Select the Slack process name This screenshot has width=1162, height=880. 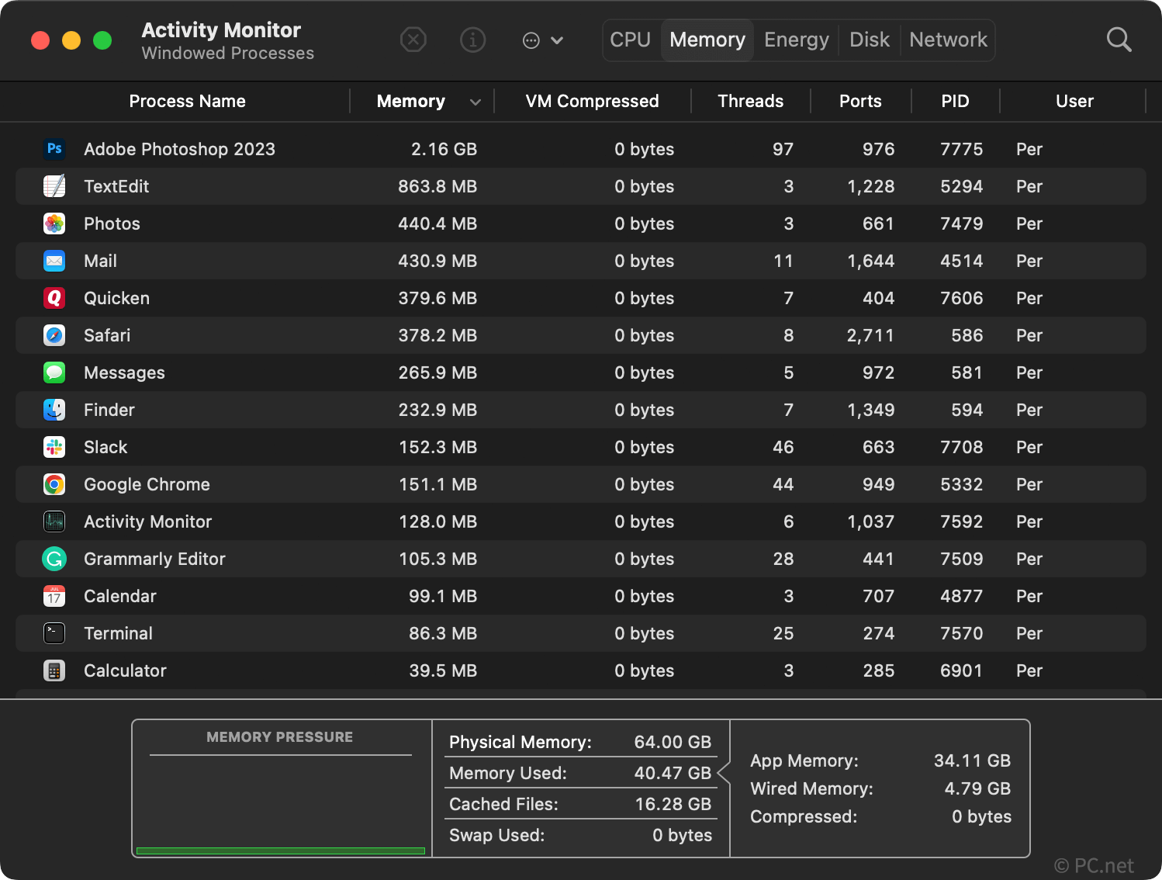pos(105,447)
